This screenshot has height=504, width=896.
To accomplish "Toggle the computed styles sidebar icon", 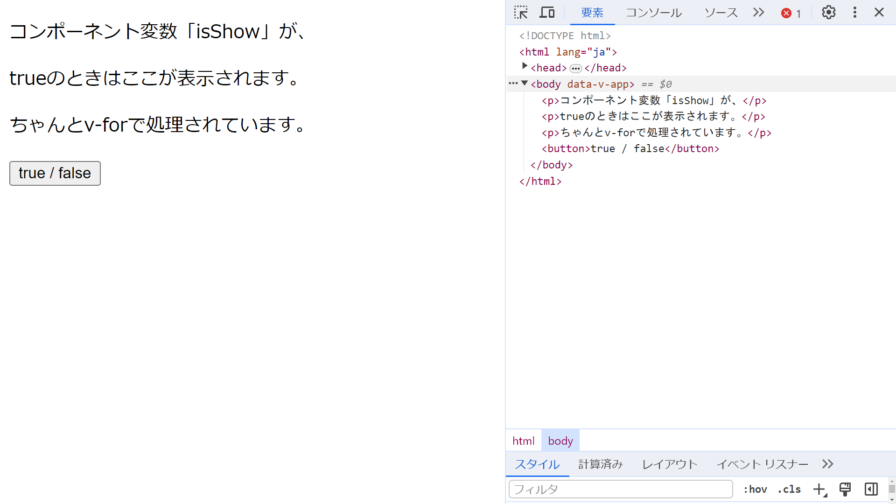I will click(871, 489).
